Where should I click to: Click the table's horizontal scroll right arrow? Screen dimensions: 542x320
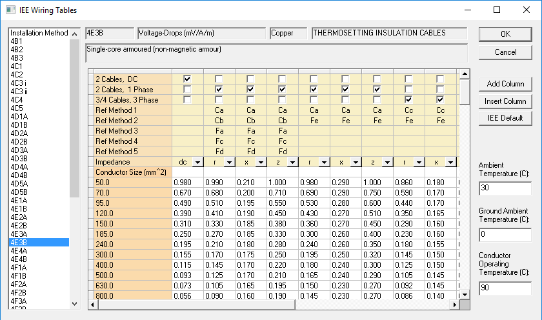pos(453,304)
